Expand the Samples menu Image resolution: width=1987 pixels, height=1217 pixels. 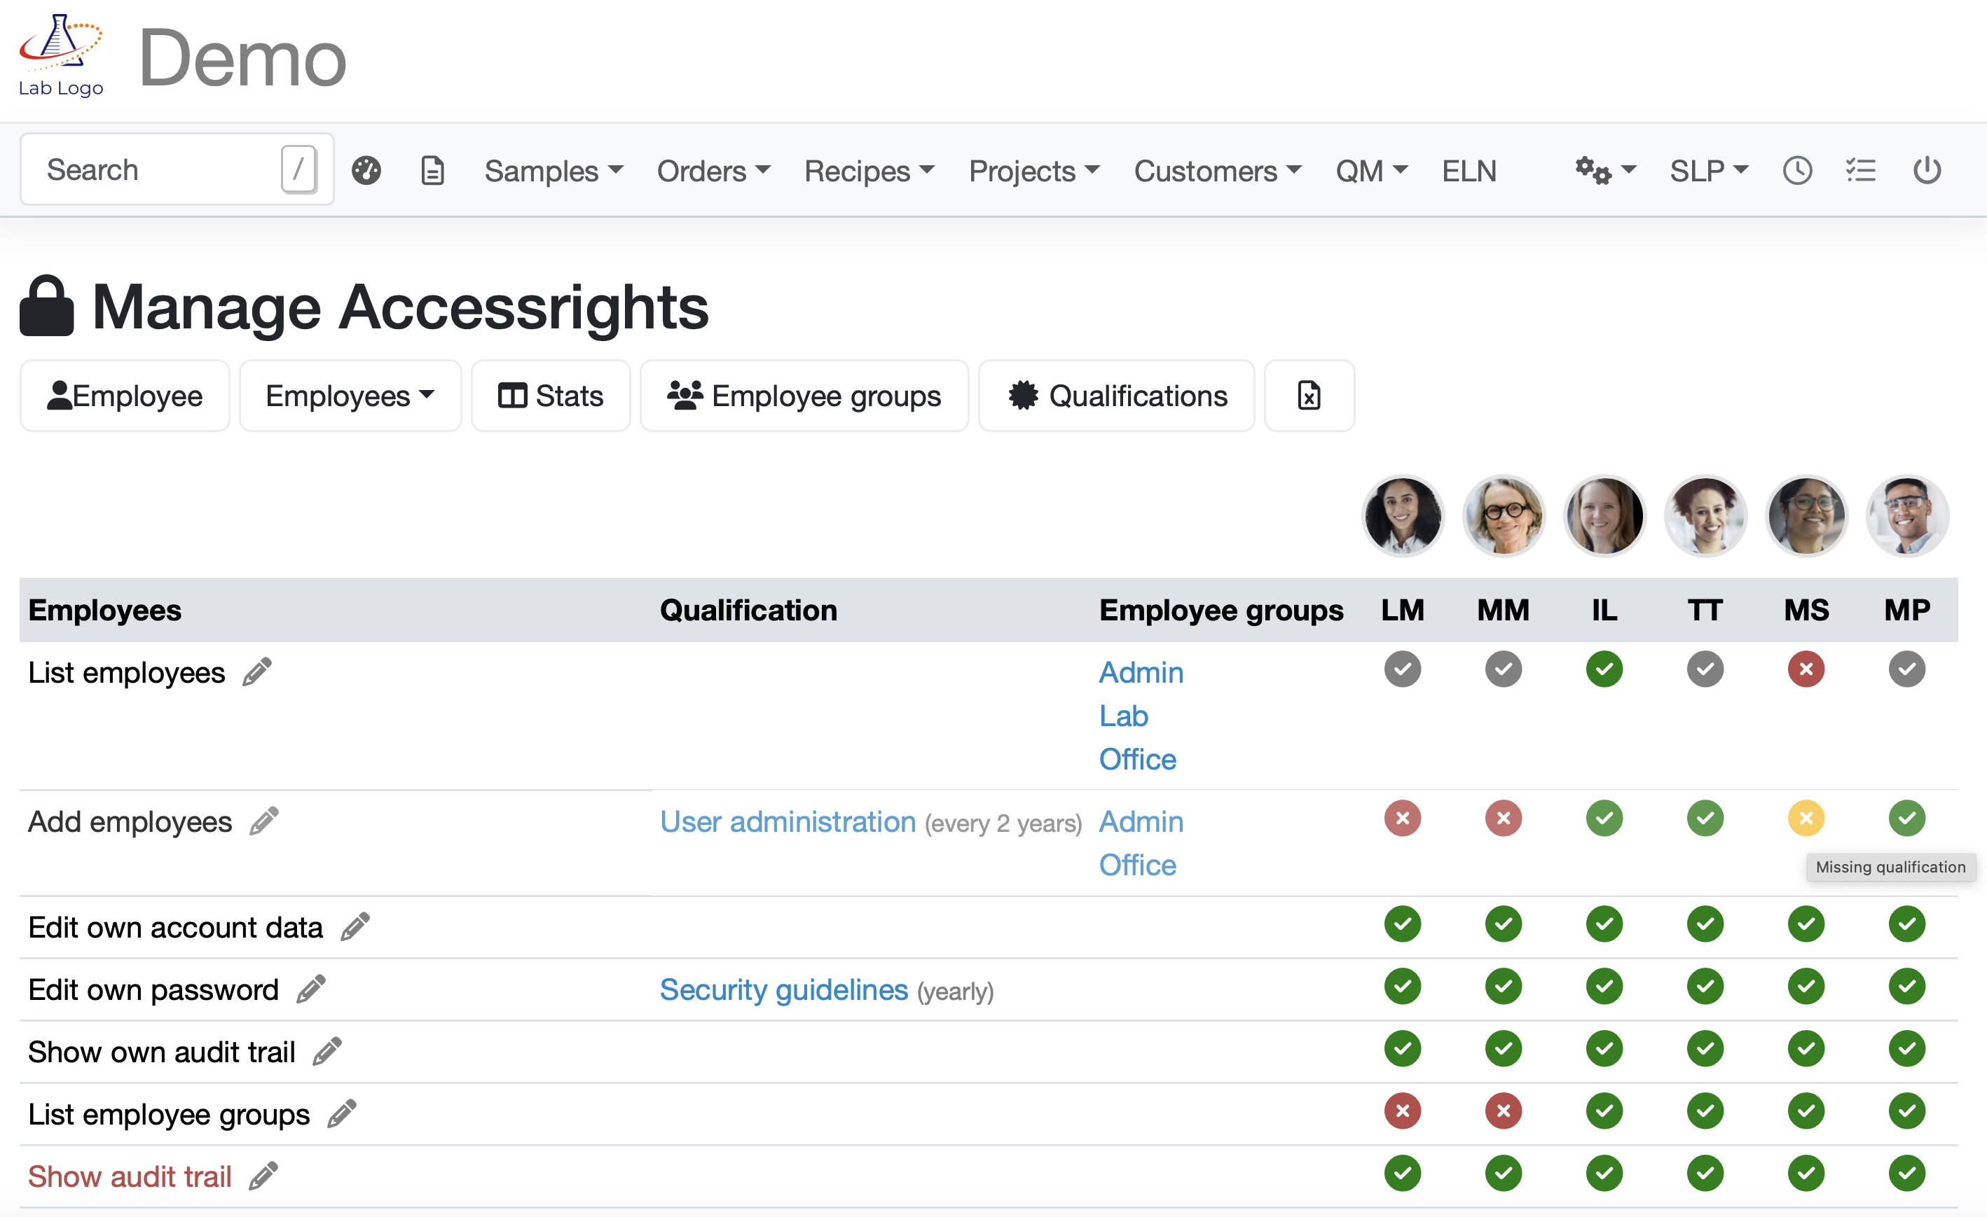tap(554, 170)
